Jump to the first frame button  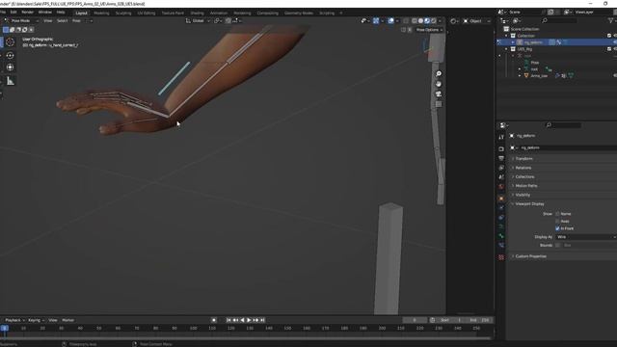click(x=228, y=320)
